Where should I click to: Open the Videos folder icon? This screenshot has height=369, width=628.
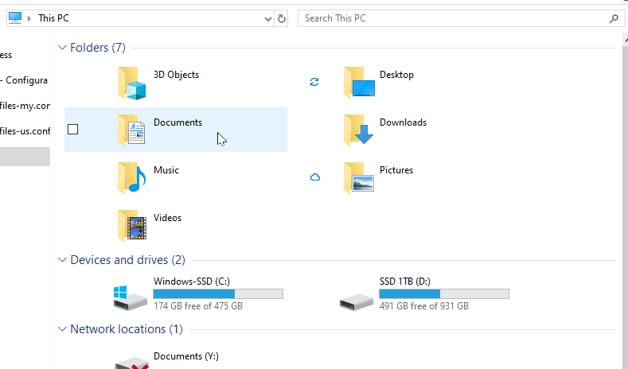pos(132,225)
